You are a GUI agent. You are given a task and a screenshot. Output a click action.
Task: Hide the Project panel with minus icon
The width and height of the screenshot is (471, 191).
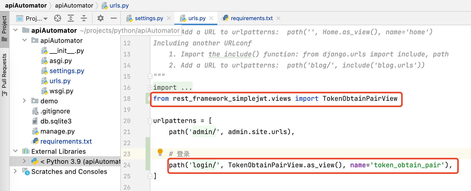coord(114,18)
